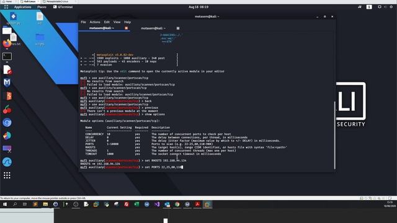Open the blue folder on the desktop
This screenshot has height=223, width=397.
(x=40, y=37)
